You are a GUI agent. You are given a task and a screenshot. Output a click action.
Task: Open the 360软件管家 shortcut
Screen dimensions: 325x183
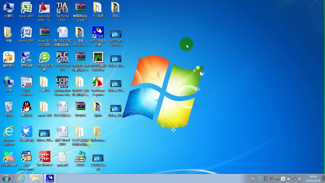click(x=9, y=159)
